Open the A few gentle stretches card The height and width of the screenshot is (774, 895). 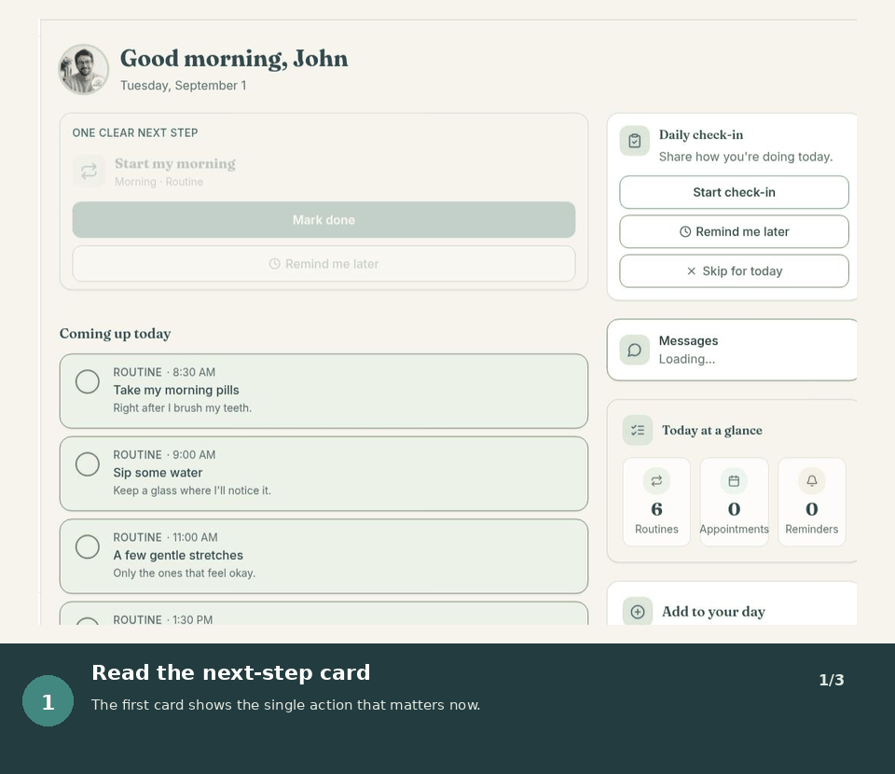[324, 557]
